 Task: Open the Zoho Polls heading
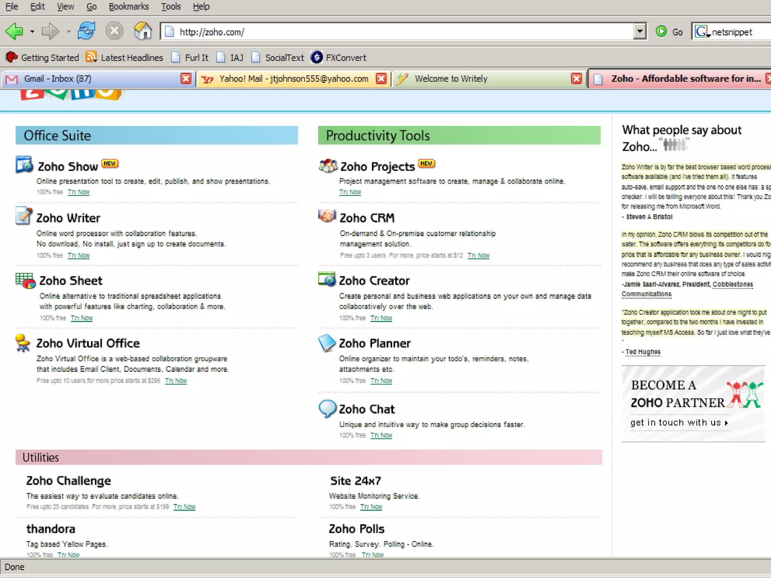click(357, 529)
